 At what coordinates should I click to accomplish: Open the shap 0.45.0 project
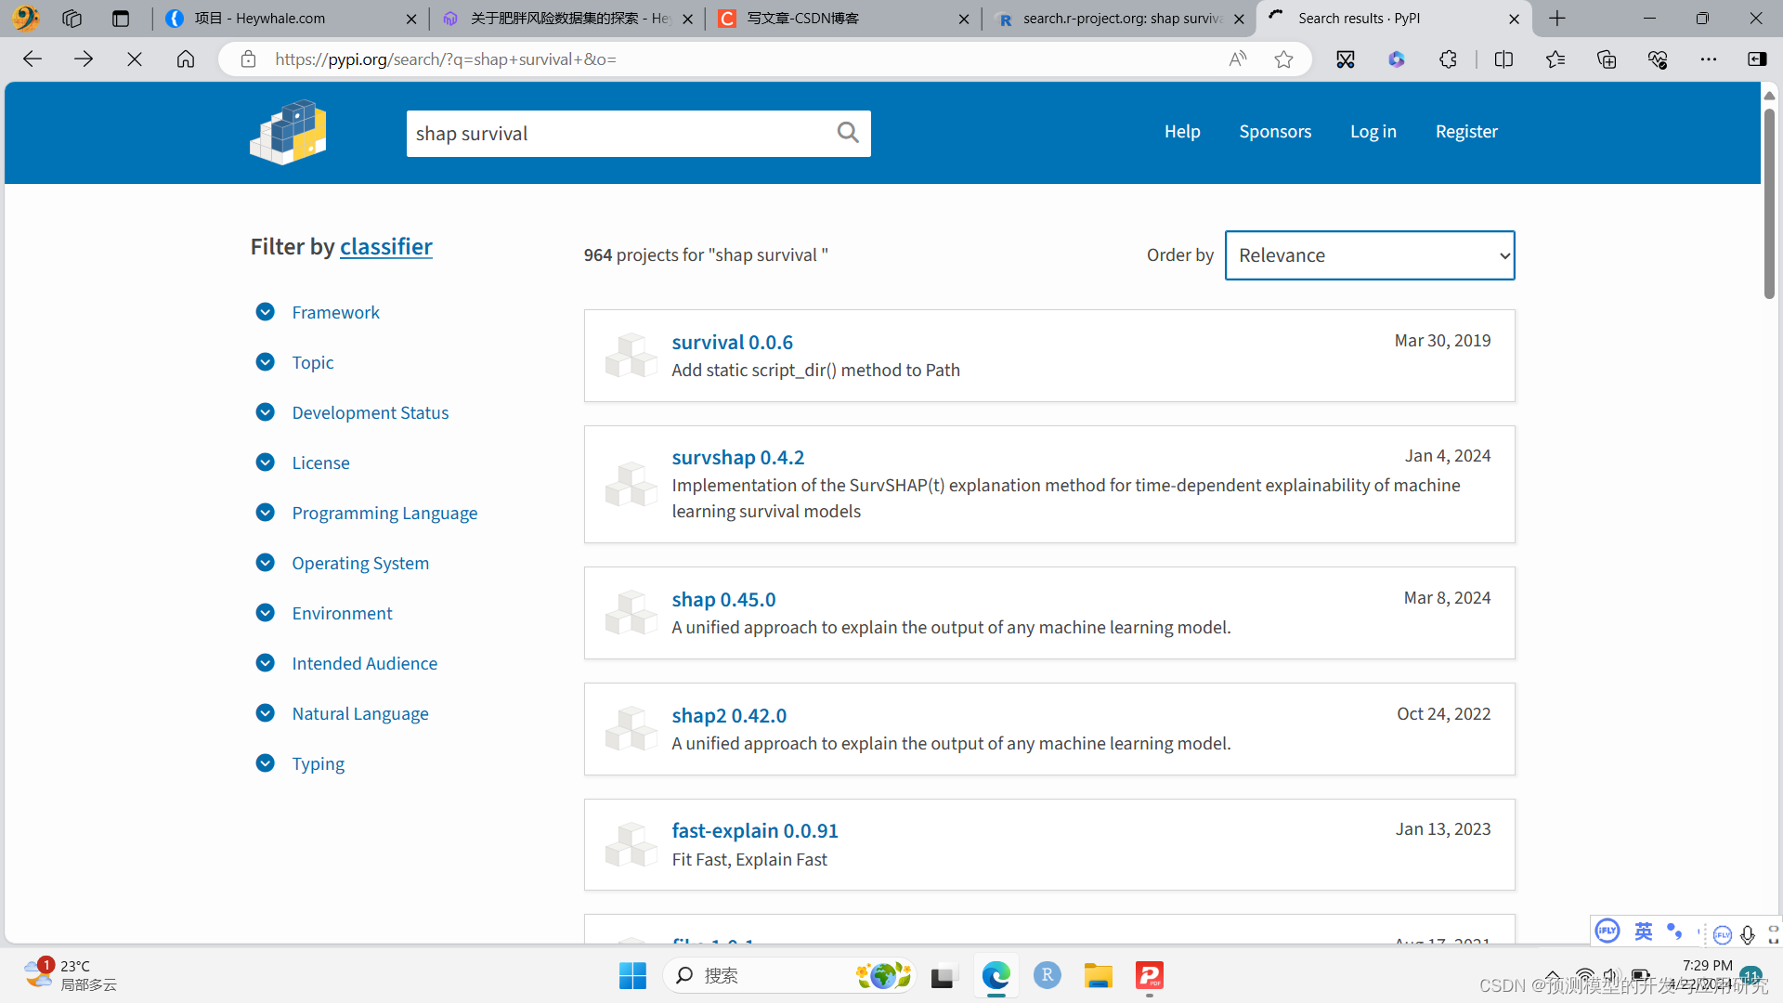pyautogui.click(x=723, y=599)
